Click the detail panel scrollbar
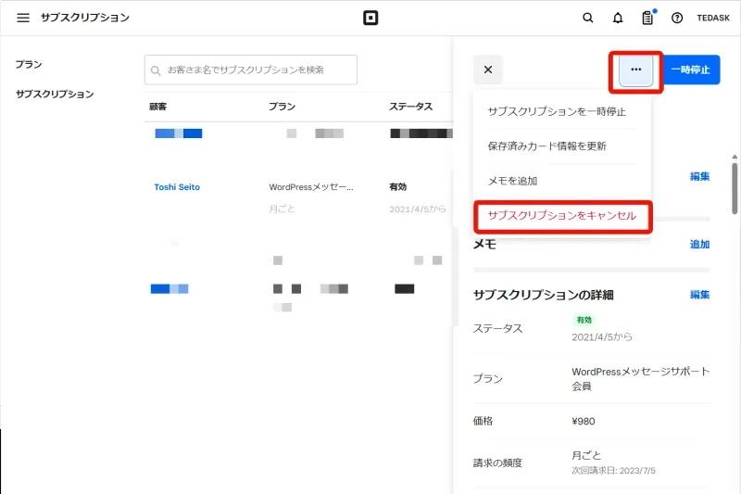This screenshot has height=494, width=741. coord(735,188)
